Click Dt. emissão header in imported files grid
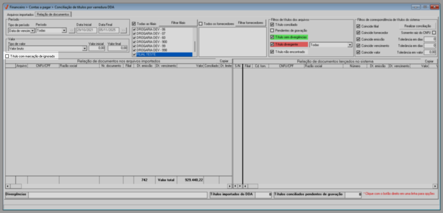Screen dimensions: 443x213 point(144,66)
